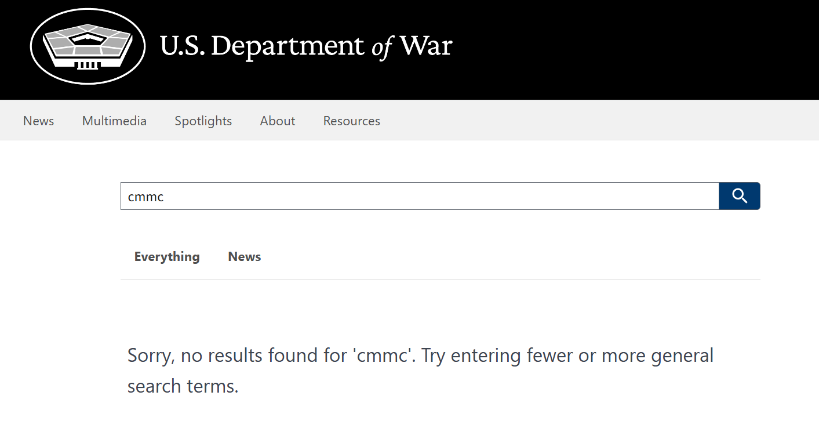Viewport: 819px width, 439px height.
Task: Expand the About menu item
Action: pos(278,121)
